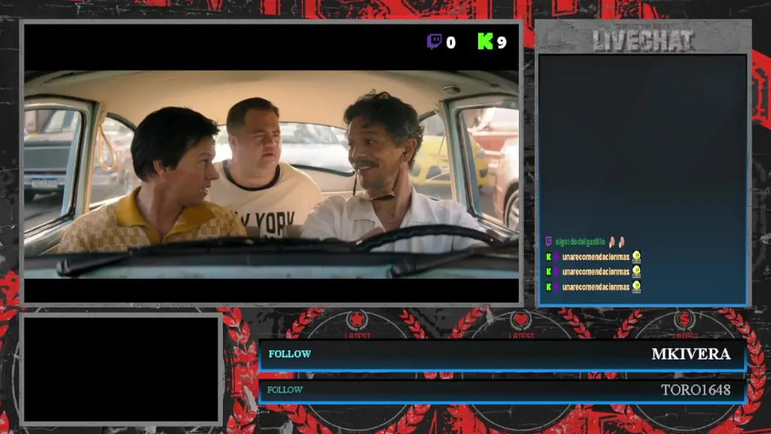
Task: Open chat user elgordodelgadillo
Action: pos(580,242)
